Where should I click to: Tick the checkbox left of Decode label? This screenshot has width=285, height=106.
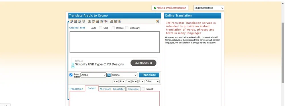pyautogui.click(x=113, y=28)
